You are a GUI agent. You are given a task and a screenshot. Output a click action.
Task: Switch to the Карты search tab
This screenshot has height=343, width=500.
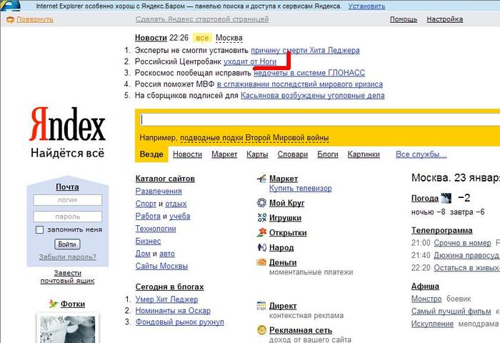coord(257,154)
